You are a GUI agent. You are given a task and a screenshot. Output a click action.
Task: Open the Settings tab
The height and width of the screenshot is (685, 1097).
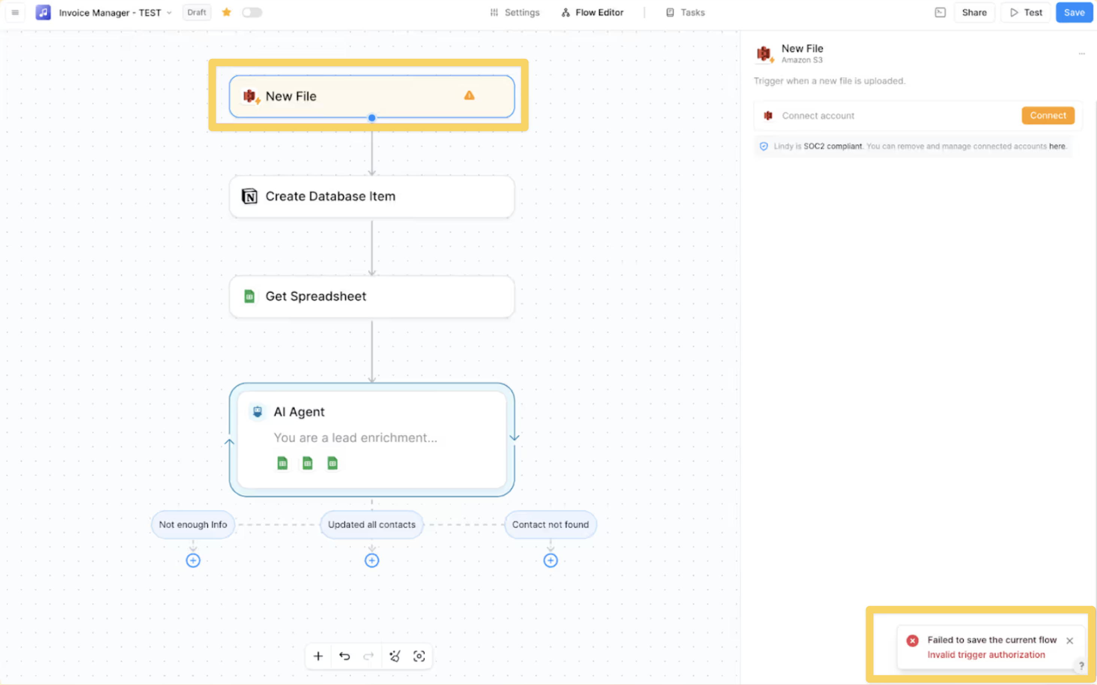(x=515, y=12)
